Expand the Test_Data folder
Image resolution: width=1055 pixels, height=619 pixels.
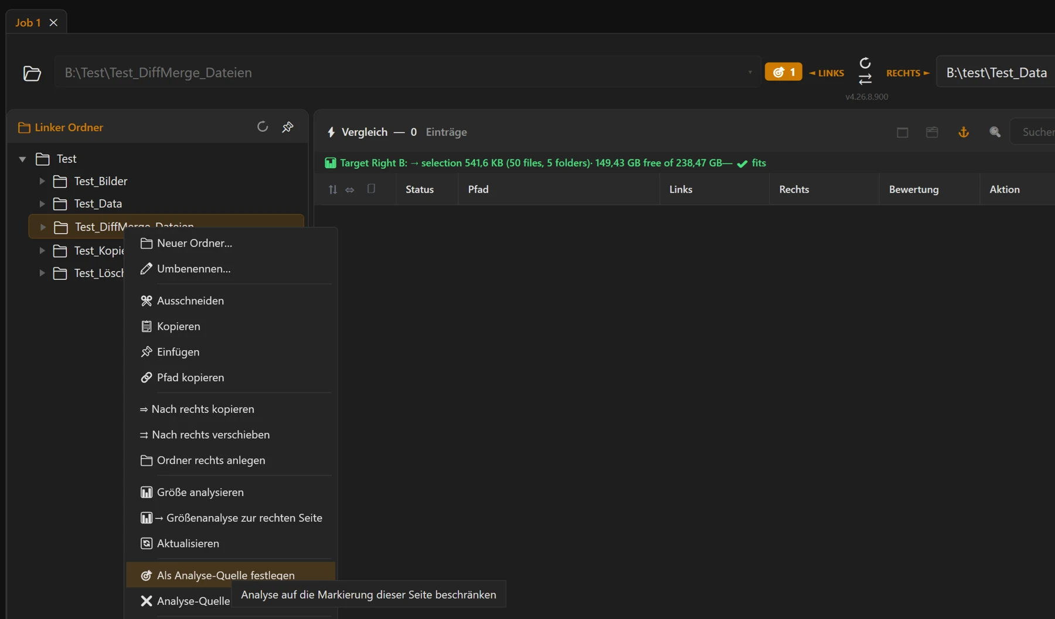click(x=42, y=203)
